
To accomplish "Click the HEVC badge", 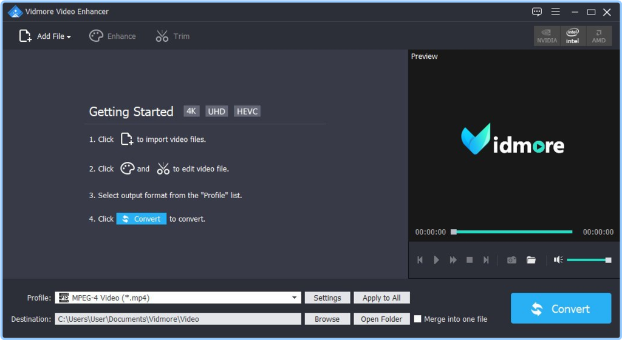I will coord(247,112).
